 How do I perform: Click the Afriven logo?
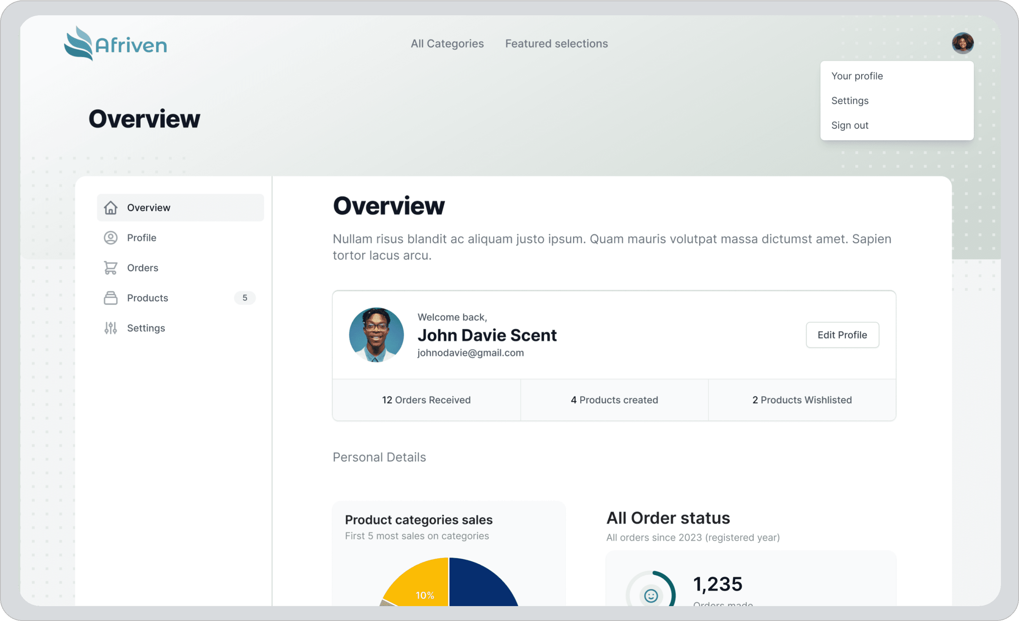coord(115,43)
